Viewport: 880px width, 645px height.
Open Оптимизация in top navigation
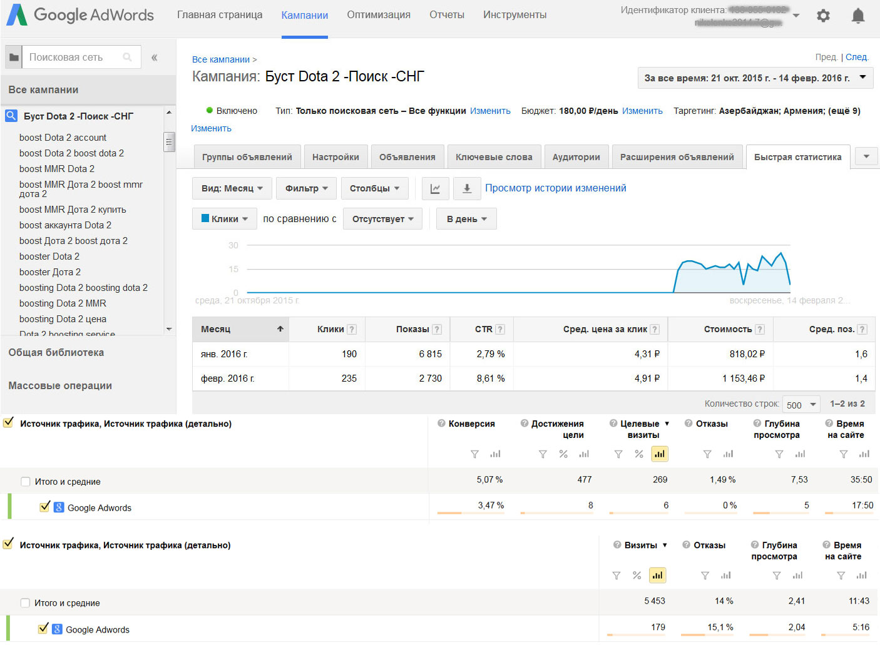coord(379,14)
